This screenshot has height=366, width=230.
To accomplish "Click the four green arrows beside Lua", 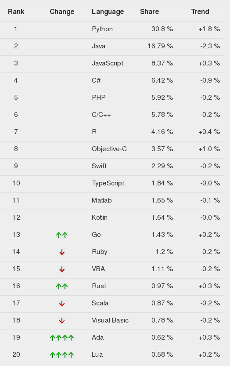I will tap(62, 355).
